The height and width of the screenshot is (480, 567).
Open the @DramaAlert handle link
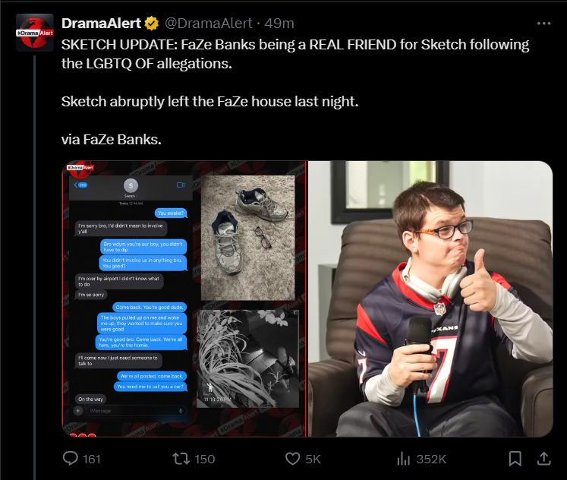click(208, 24)
